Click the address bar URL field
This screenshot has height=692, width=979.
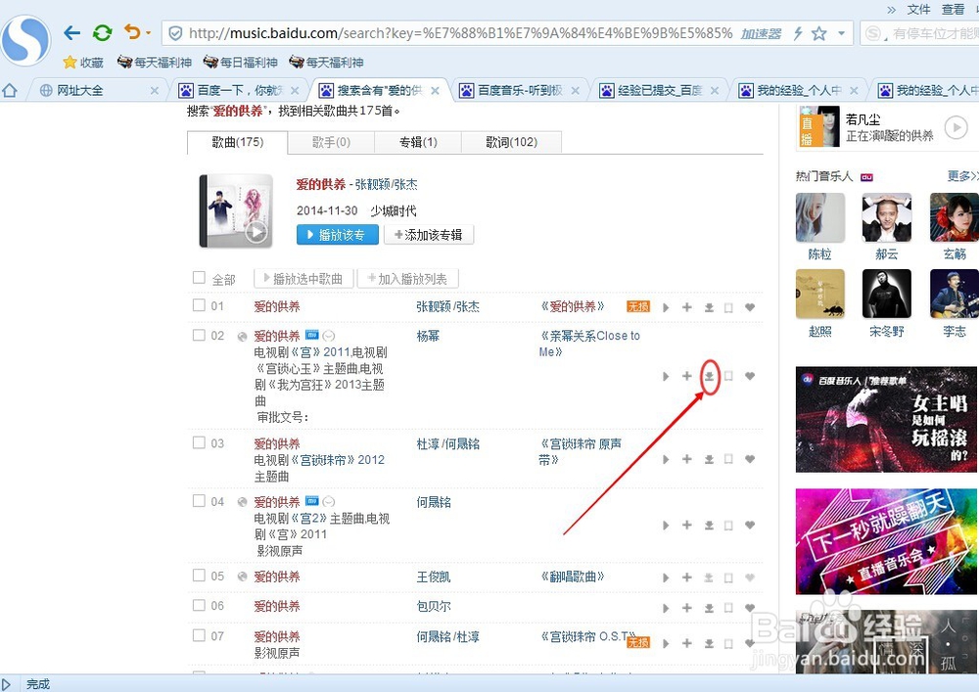coord(459,33)
